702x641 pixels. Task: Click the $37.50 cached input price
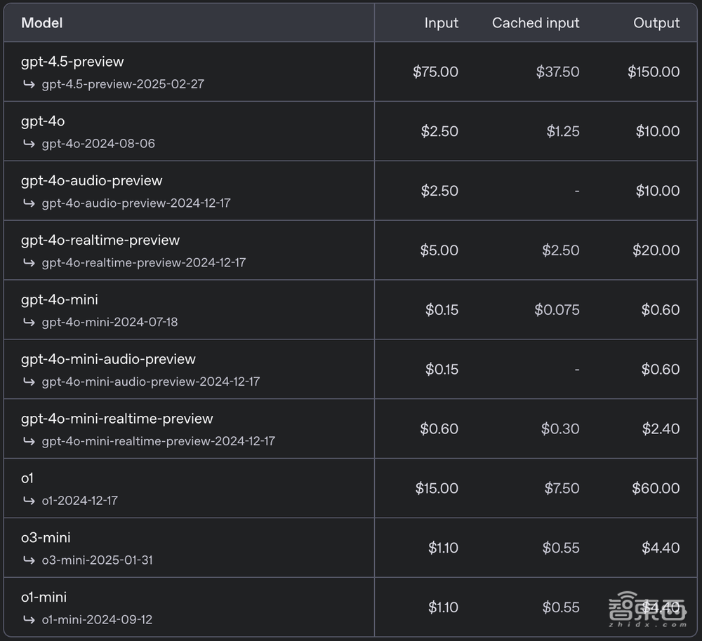point(557,72)
